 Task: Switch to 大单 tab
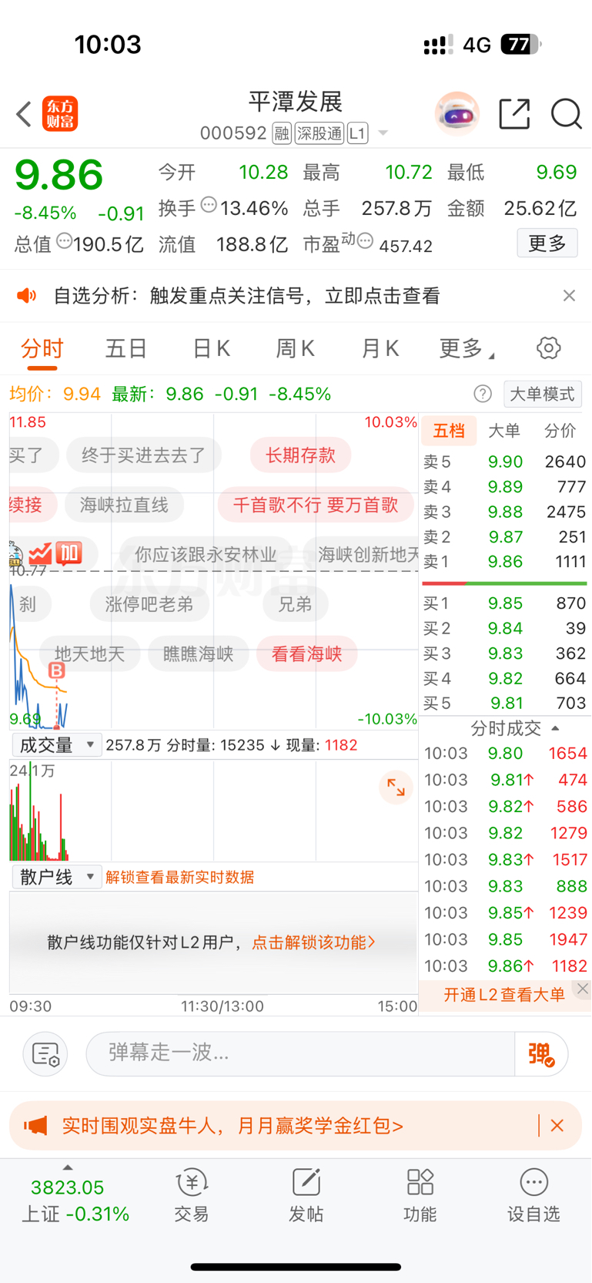[504, 431]
